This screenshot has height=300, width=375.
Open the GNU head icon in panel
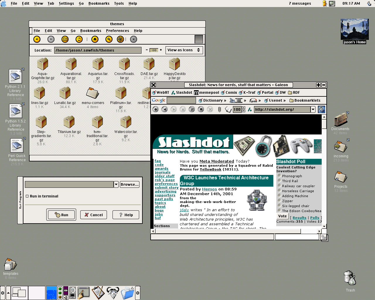(112, 293)
